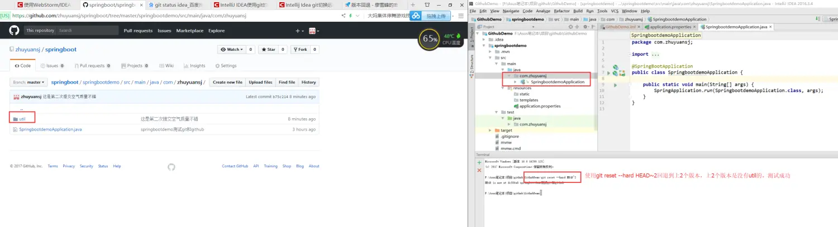
Task: Open the user avatar menu on GitHub
Action: [x=313, y=31]
